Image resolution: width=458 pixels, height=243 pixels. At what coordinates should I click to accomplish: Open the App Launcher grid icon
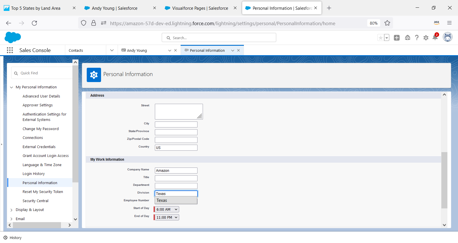point(10,50)
